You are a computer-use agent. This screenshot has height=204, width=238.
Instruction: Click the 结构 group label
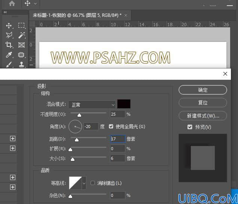click(45, 93)
